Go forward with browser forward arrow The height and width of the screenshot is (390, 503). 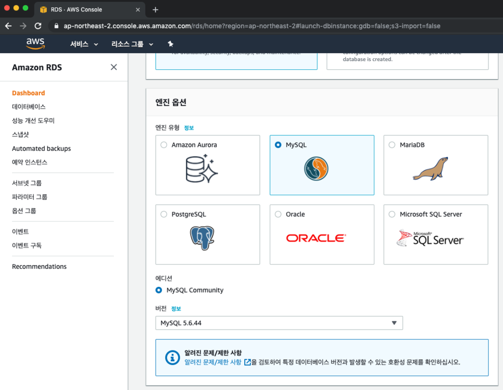click(23, 26)
